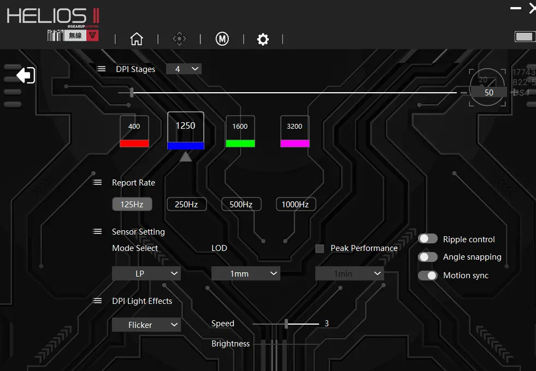Screen dimensions: 536x371
Task: Click the green color swatch under 1600
Action: click(240, 143)
